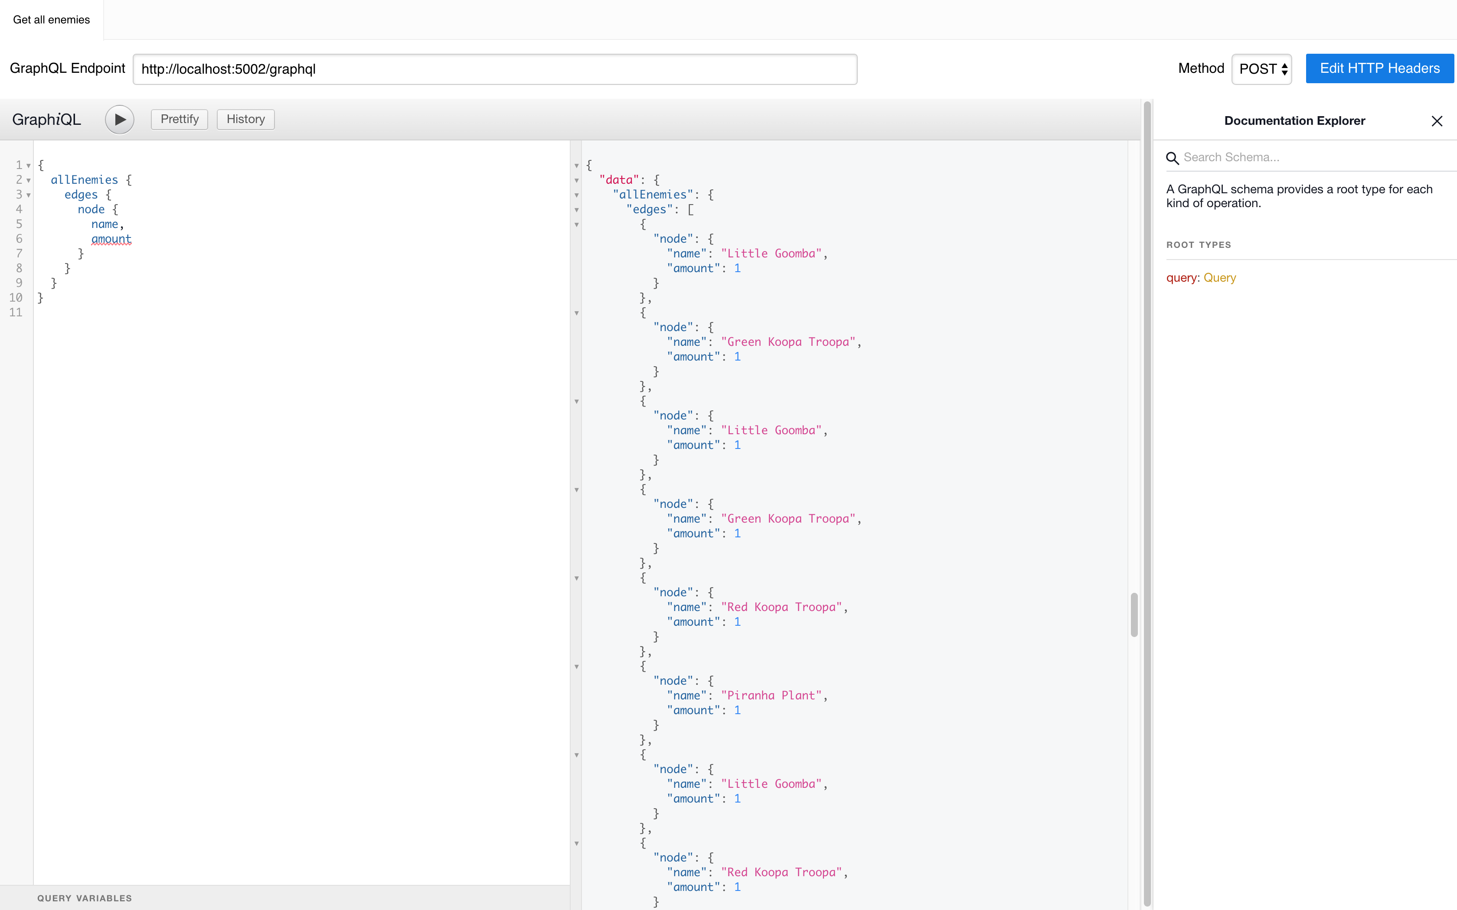1457x910 pixels.
Task: Collapse the first Green Koopa Troopa result node
Action: point(577,313)
